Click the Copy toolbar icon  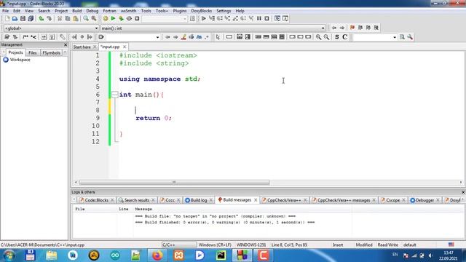(x=68, y=18)
